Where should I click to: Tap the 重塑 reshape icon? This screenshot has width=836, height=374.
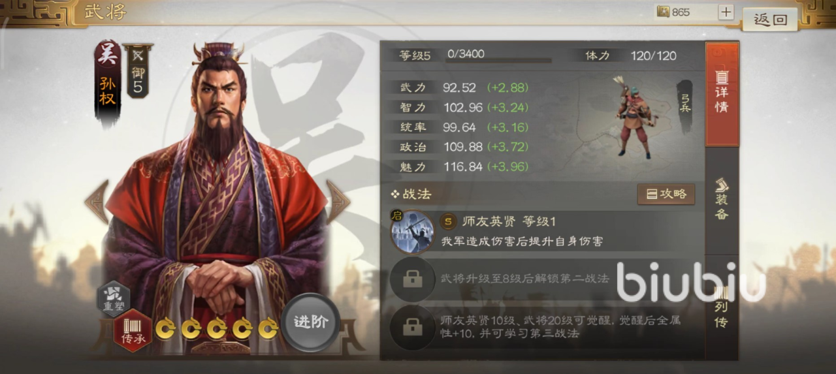(x=113, y=298)
